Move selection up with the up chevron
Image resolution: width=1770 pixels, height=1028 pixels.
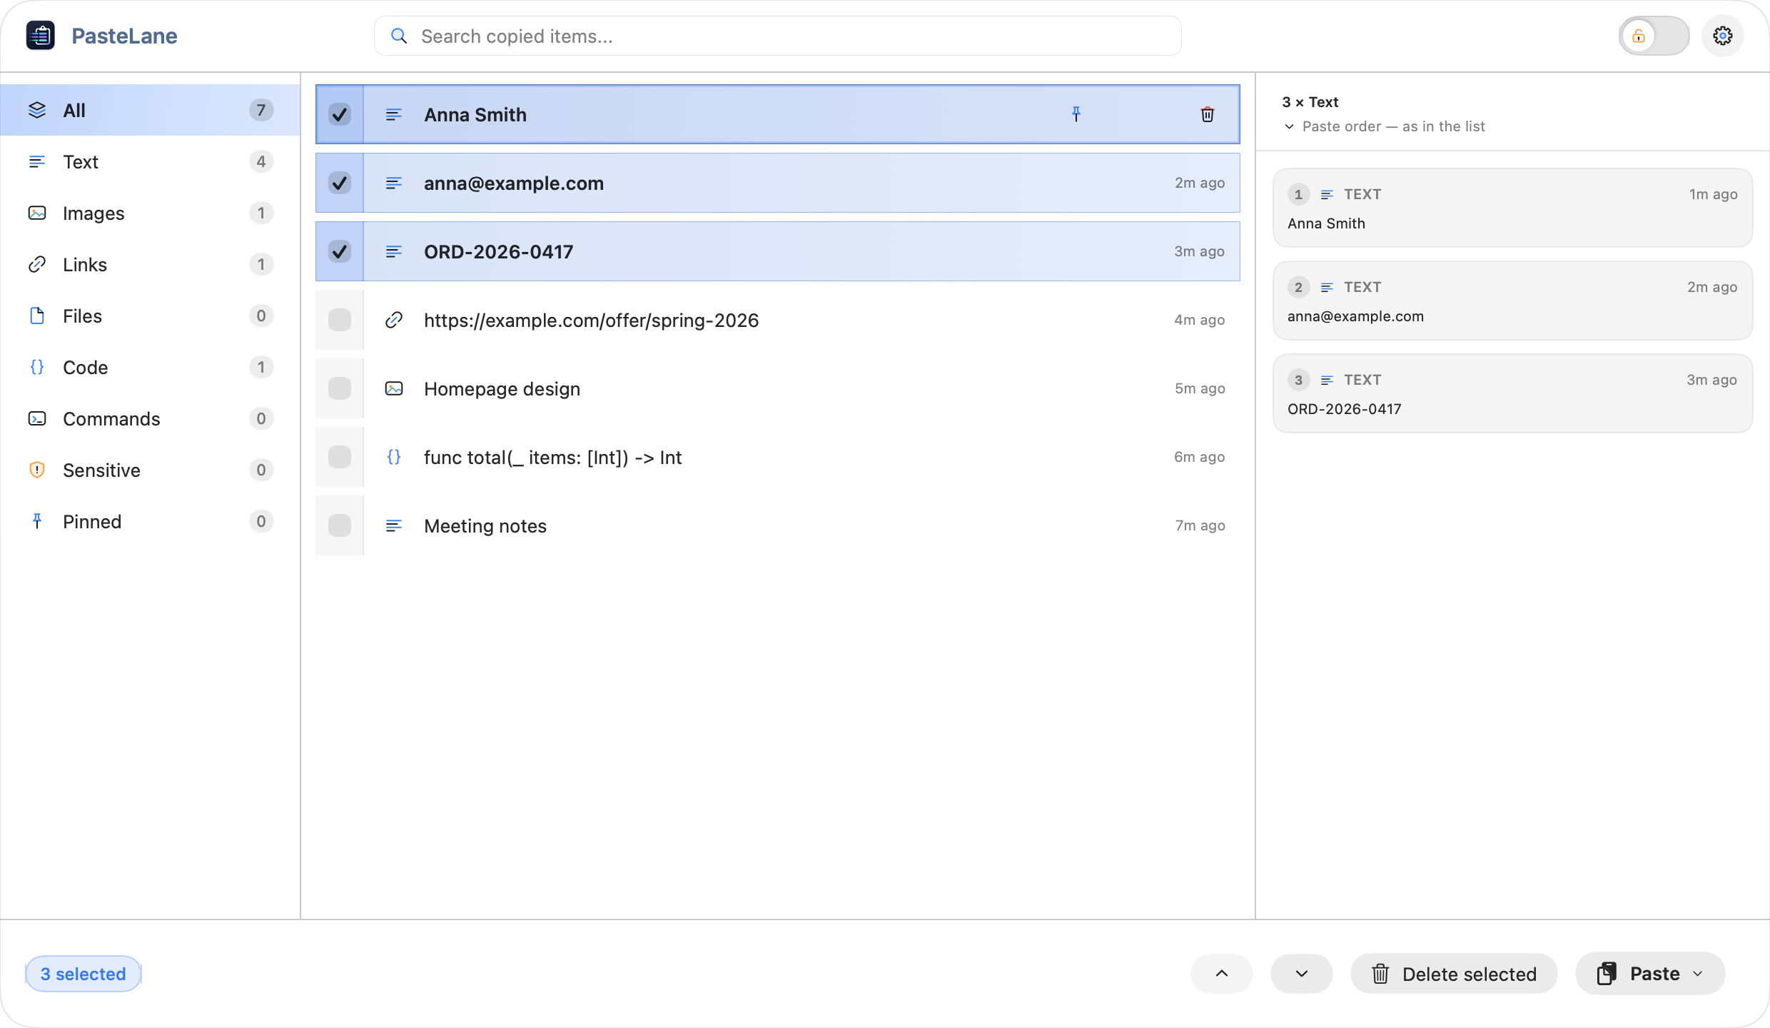[x=1221, y=974]
